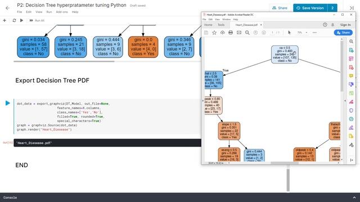Open Acrobat toolbar more options ellipsis

click(314, 33)
